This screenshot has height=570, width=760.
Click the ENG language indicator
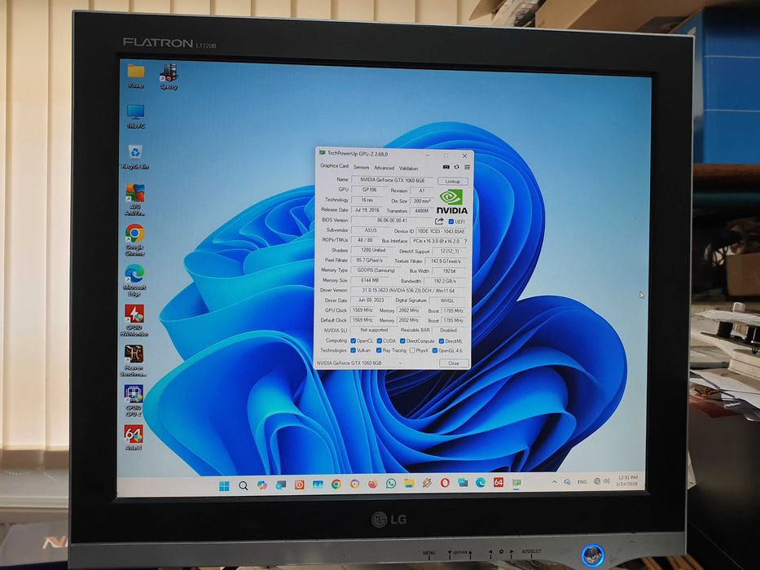click(582, 482)
